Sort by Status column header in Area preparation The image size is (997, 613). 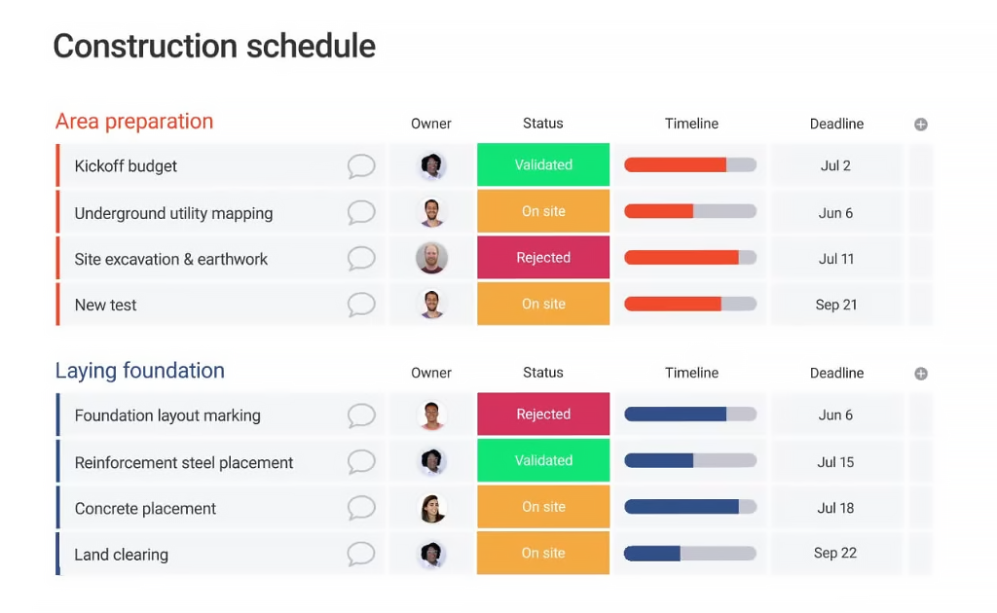tap(543, 124)
